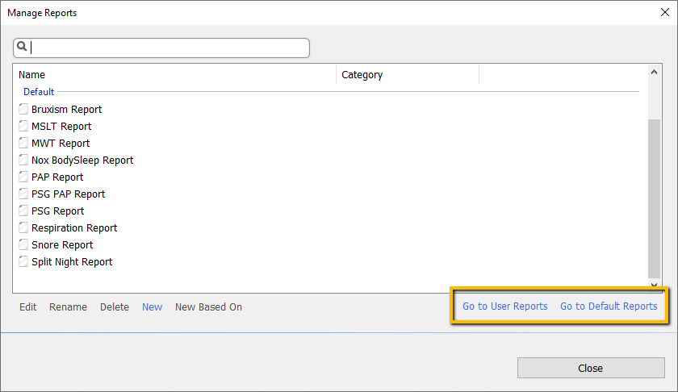Sort list by Name column header

pyautogui.click(x=31, y=75)
